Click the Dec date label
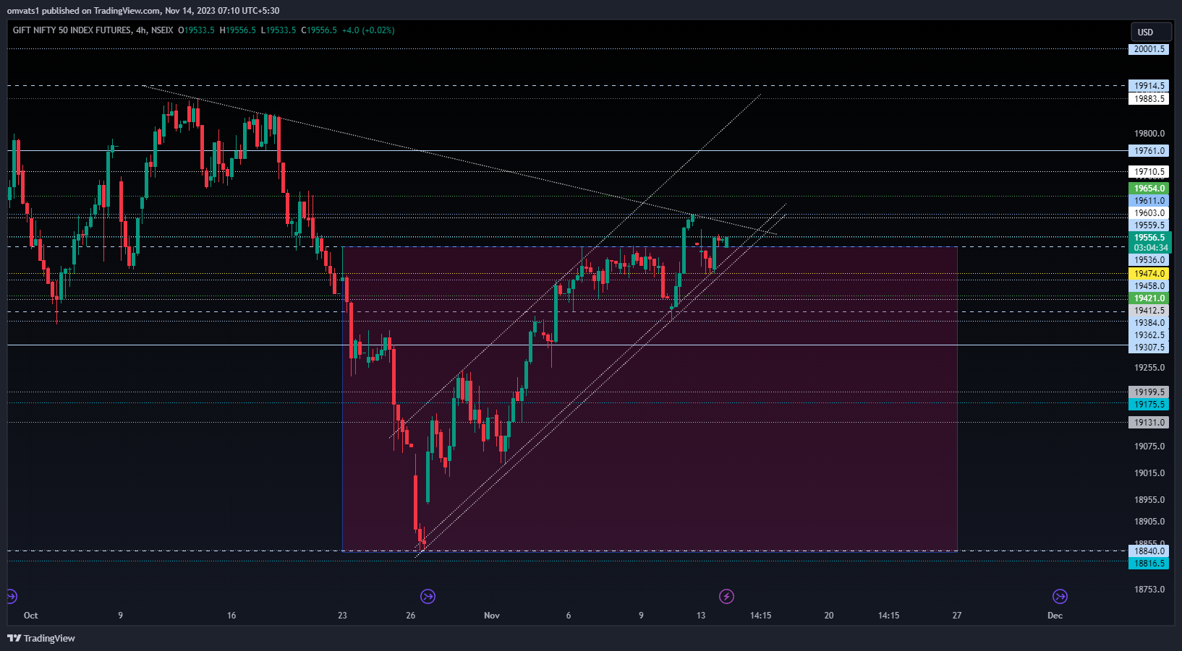Image resolution: width=1182 pixels, height=651 pixels. [x=1055, y=616]
